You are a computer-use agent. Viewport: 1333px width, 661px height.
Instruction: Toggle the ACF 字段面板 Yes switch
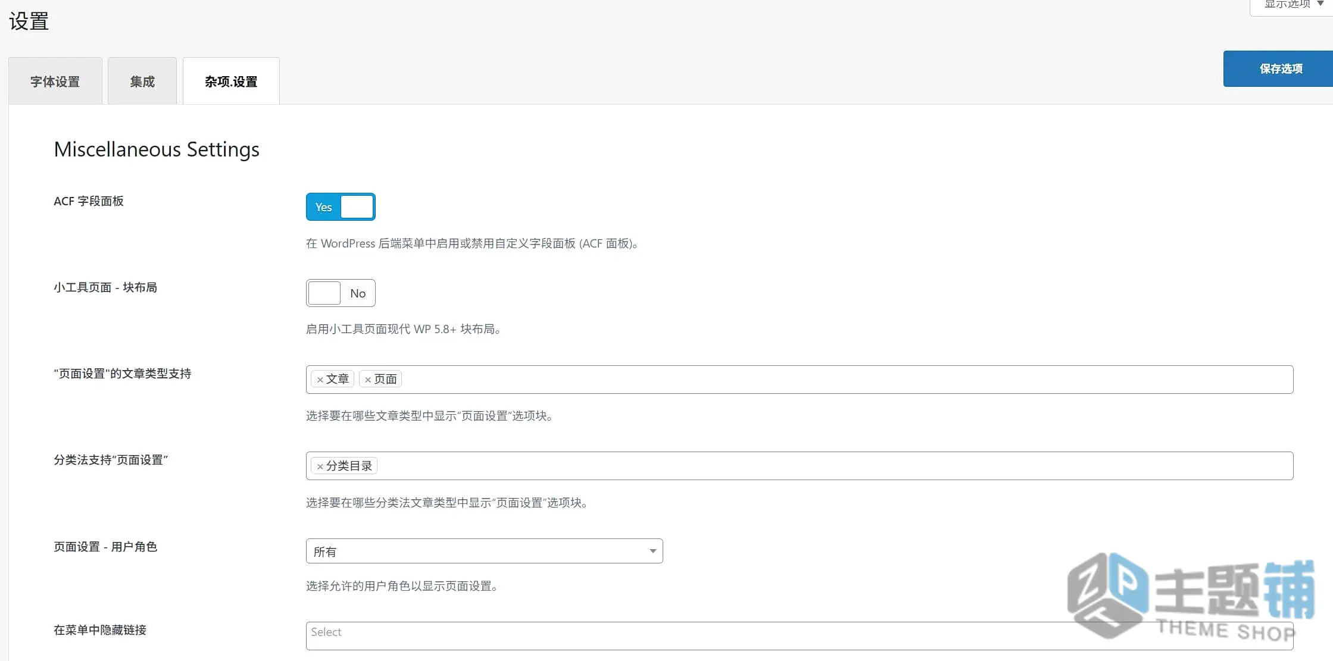point(341,206)
